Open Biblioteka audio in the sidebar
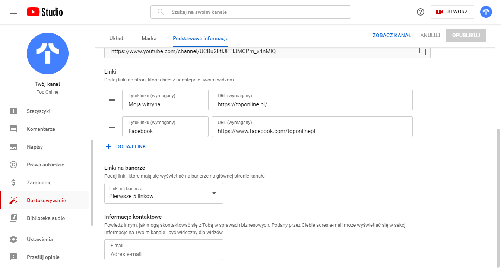 45,218
